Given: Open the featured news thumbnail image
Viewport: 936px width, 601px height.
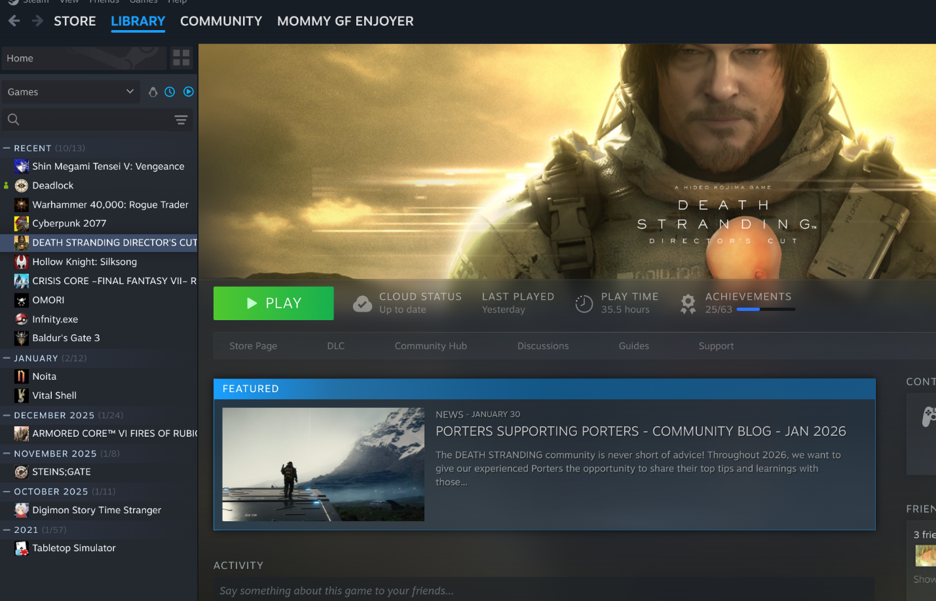Looking at the screenshot, I should (x=324, y=464).
